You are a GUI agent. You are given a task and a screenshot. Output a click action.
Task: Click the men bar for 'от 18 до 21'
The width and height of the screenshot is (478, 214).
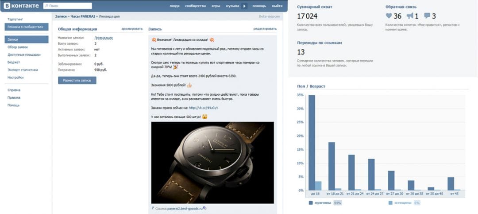[x=332, y=166]
